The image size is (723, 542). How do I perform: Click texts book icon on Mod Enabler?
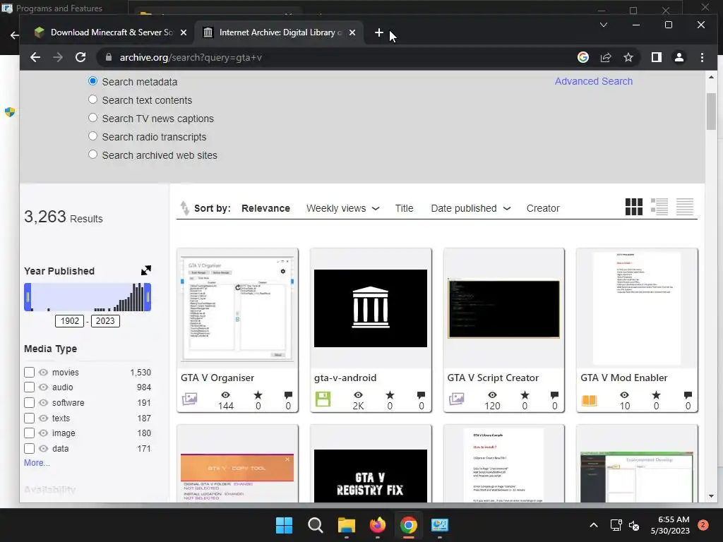pyautogui.click(x=589, y=400)
